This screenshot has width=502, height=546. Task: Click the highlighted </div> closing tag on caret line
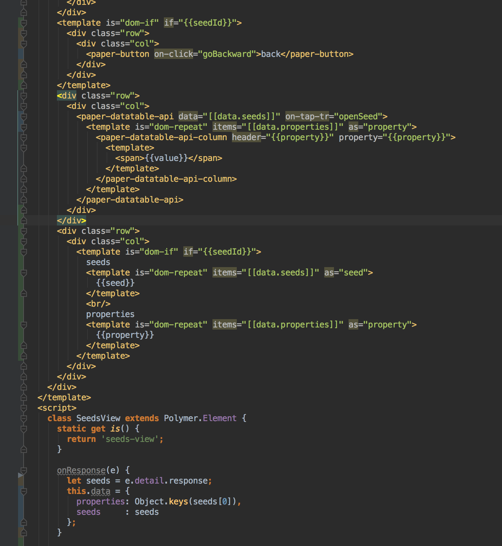[x=72, y=221]
